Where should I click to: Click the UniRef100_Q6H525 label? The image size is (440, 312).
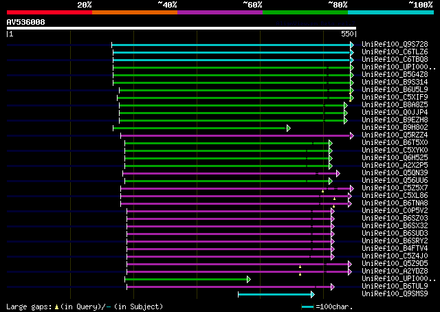coord(395,158)
